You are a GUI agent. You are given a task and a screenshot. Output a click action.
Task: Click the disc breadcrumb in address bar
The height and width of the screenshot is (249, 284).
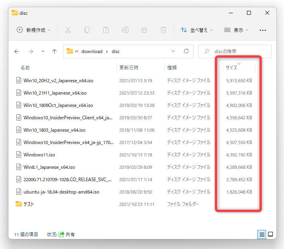tap(116, 51)
